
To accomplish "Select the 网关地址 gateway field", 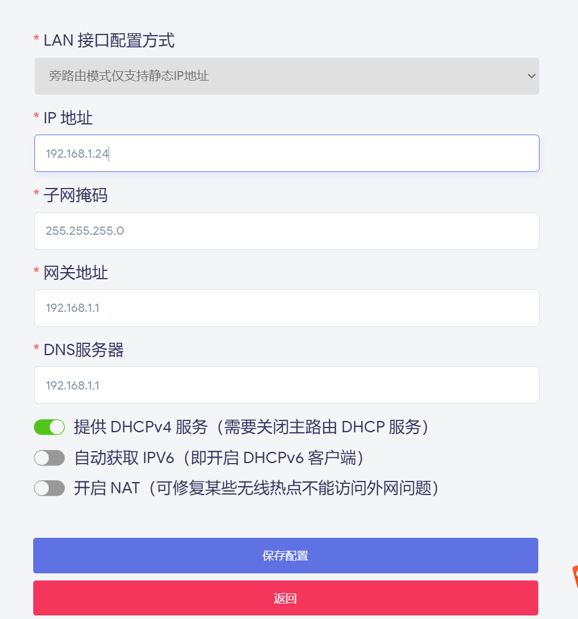I will (x=286, y=308).
